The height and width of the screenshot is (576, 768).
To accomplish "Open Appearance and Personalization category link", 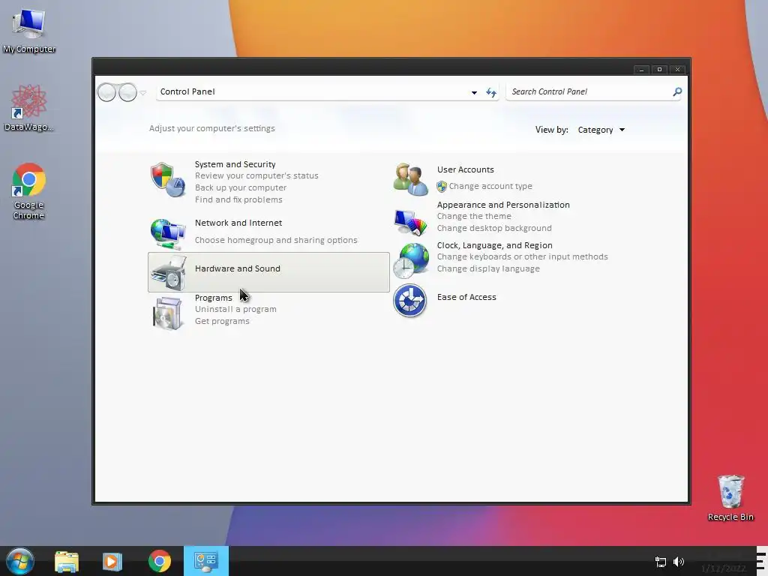I will point(503,205).
